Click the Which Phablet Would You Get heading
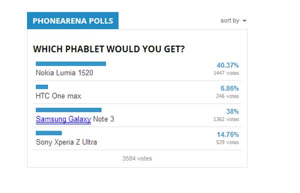This screenshot has width=300, height=193. tap(109, 49)
